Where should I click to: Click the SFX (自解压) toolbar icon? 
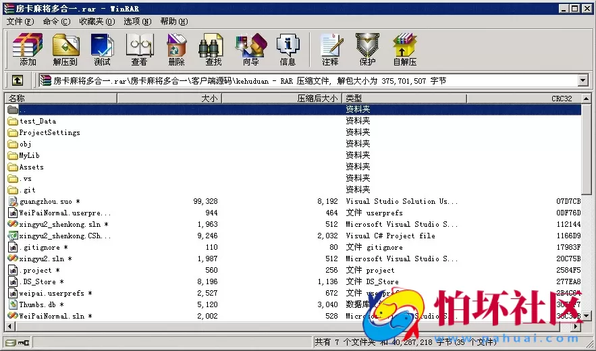pyautogui.click(x=405, y=49)
